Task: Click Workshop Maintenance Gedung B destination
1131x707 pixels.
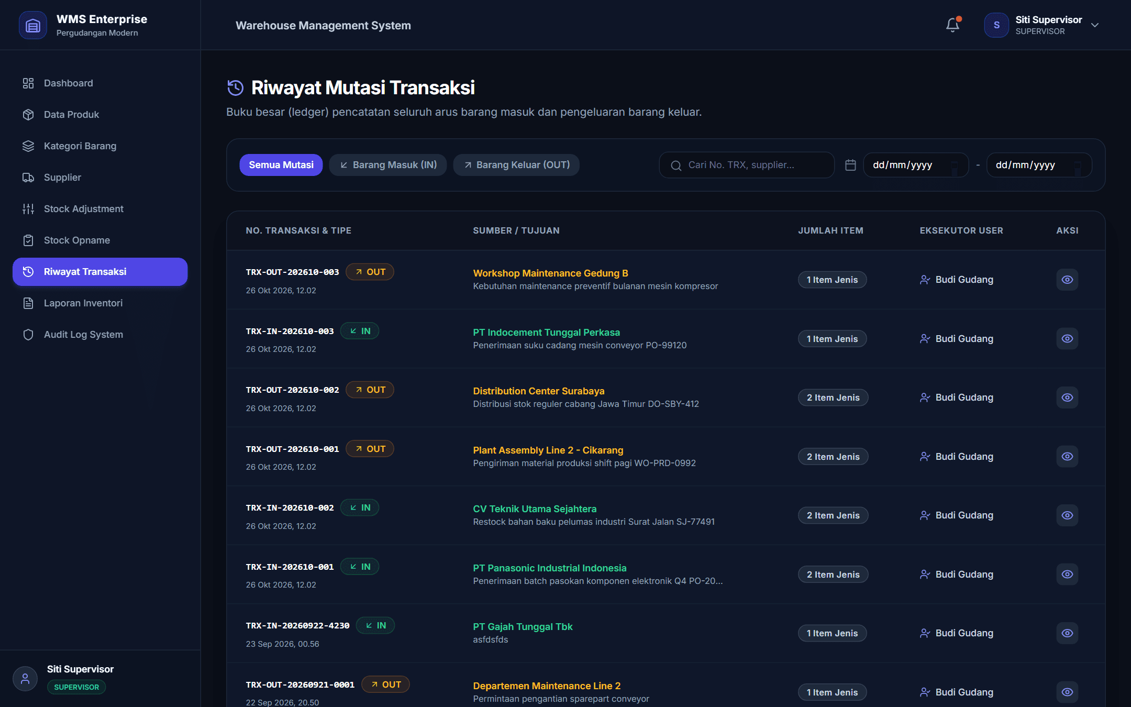Action: pyautogui.click(x=550, y=273)
